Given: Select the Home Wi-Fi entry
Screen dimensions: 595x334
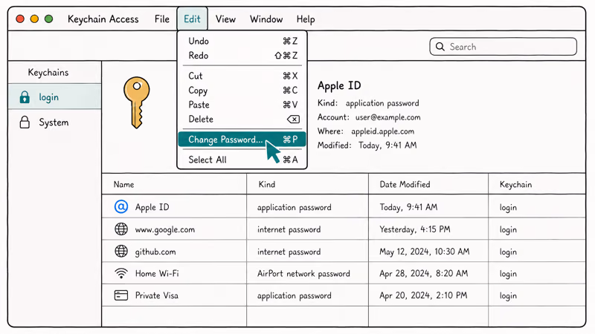Looking at the screenshot, I should 157,273.
